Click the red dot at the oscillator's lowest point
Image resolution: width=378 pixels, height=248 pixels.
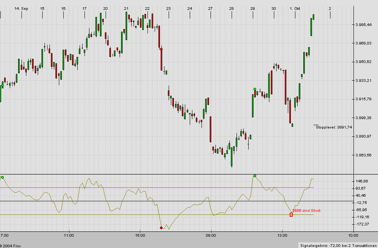[x=161, y=228]
